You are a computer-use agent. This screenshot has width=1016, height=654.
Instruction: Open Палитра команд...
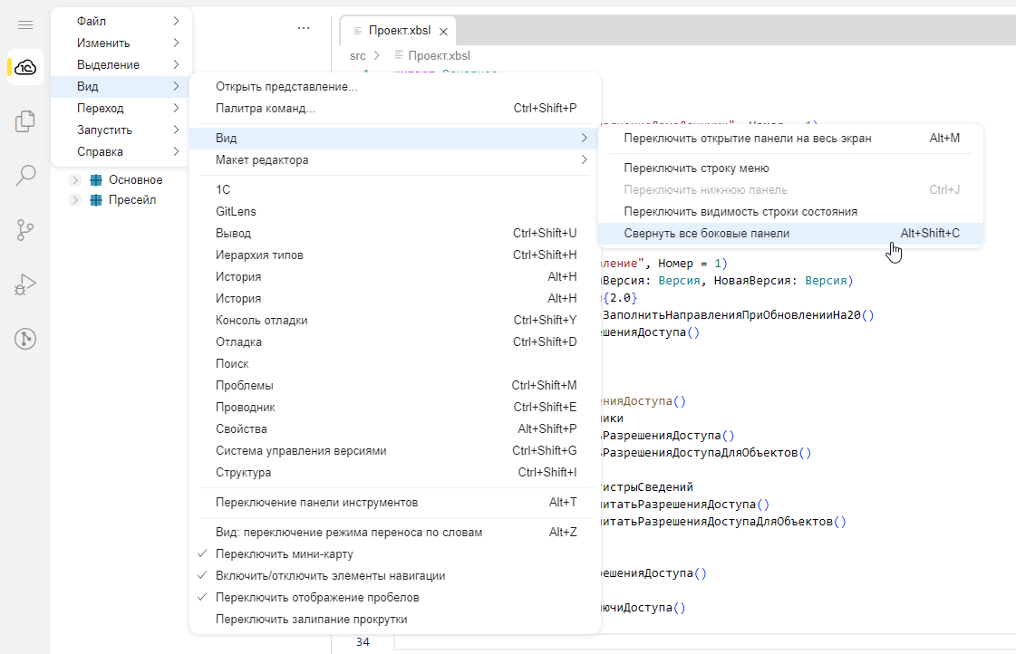395,108
